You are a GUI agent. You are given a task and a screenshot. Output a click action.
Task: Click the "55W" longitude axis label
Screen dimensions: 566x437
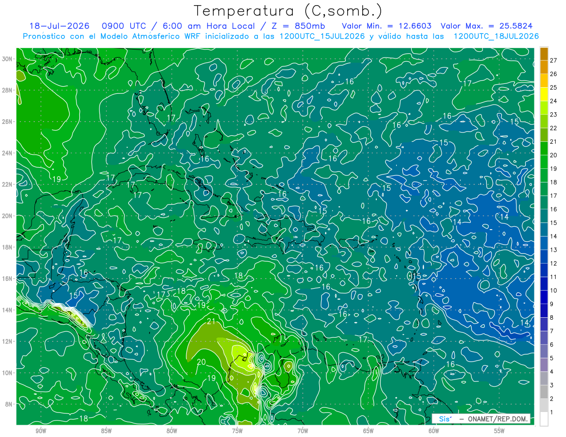[x=499, y=431]
